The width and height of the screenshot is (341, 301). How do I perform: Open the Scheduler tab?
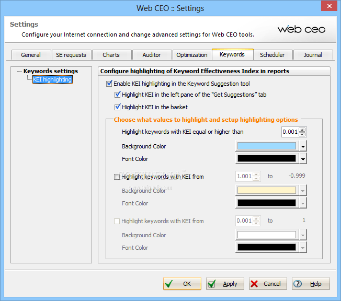272,55
